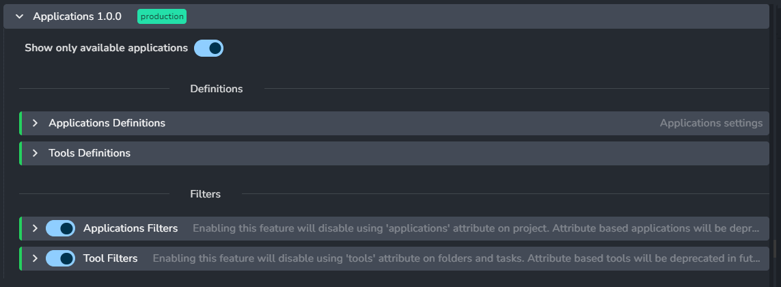
Task: Click the Applications Filters label
Action: pyautogui.click(x=131, y=228)
